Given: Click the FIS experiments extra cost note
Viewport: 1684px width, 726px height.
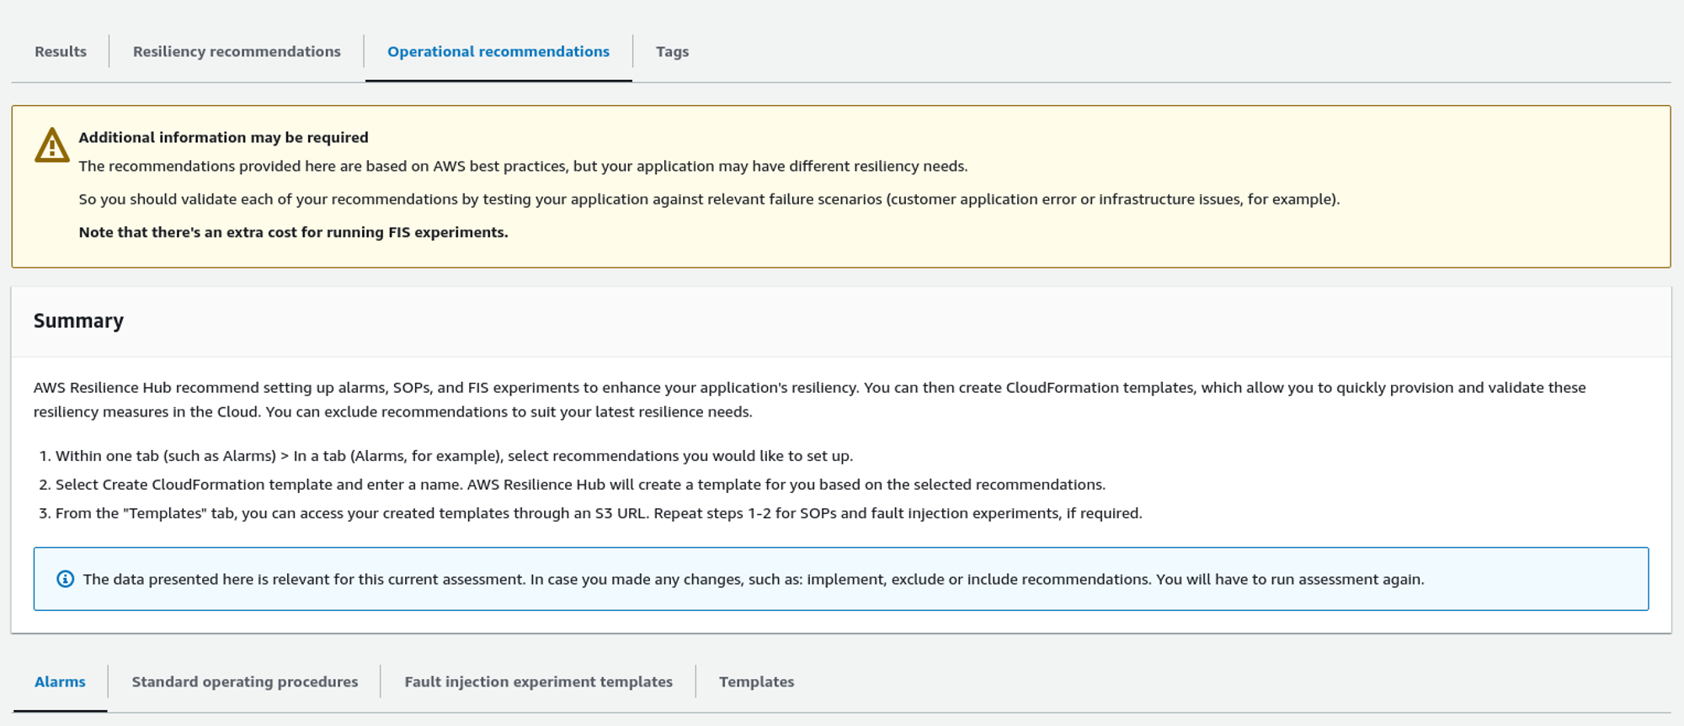Looking at the screenshot, I should tap(293, 232).
